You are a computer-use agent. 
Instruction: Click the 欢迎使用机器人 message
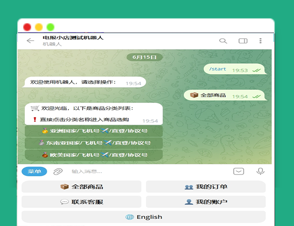tap(85, 82)
